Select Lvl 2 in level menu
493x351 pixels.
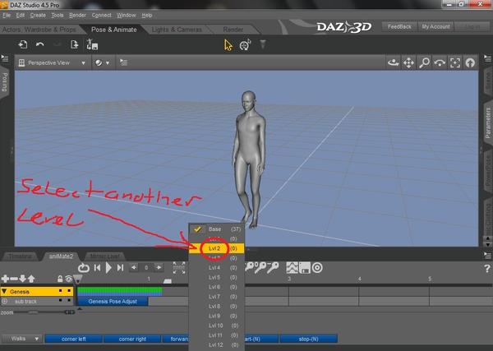[x=216, y=248]
